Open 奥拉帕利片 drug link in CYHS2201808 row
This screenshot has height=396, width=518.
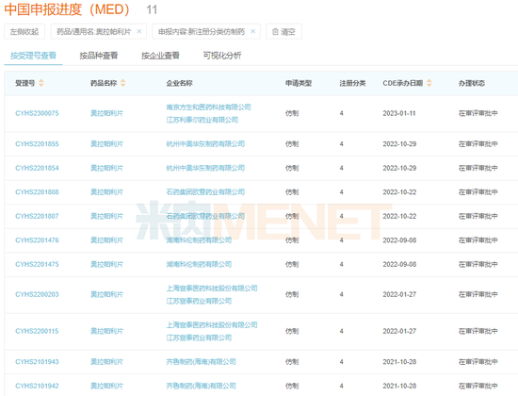point(107,192)
